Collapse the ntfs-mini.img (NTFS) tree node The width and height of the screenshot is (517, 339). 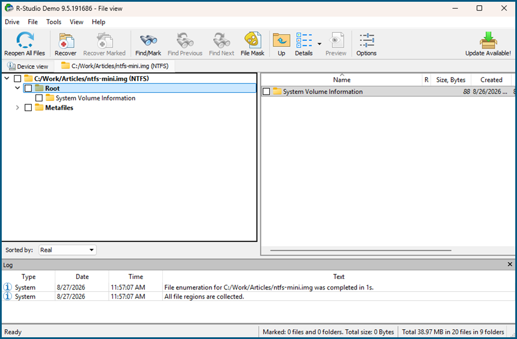(x=7, y=78)
